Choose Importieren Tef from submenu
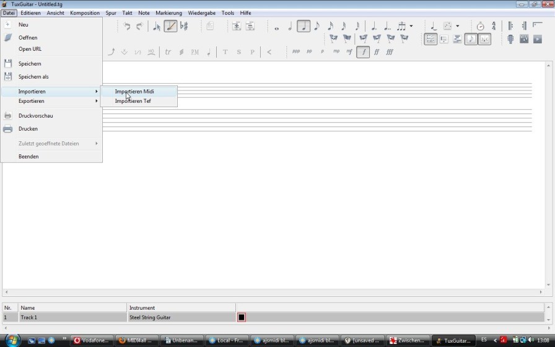The width and height of the screenshot is (555, 347). point(139,101)
